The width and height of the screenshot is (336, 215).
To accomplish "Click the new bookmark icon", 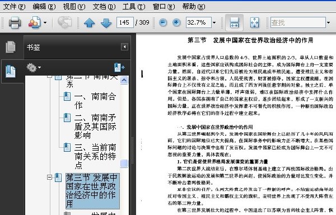I will 119,67.
